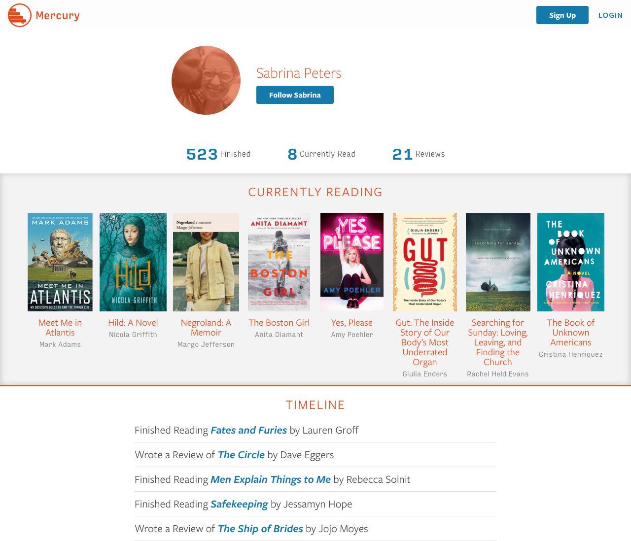Screen dimensions: 631x541
Task: Open 'The Circle' review link
Action: tap(242, 455)
